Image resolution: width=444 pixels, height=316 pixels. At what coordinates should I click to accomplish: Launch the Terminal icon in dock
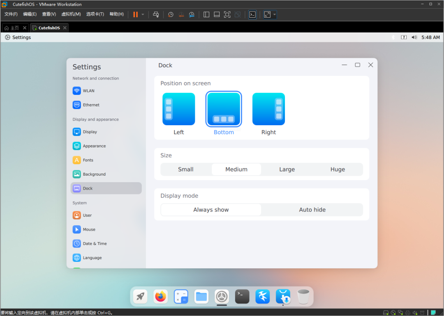click(x=242, y=296)
